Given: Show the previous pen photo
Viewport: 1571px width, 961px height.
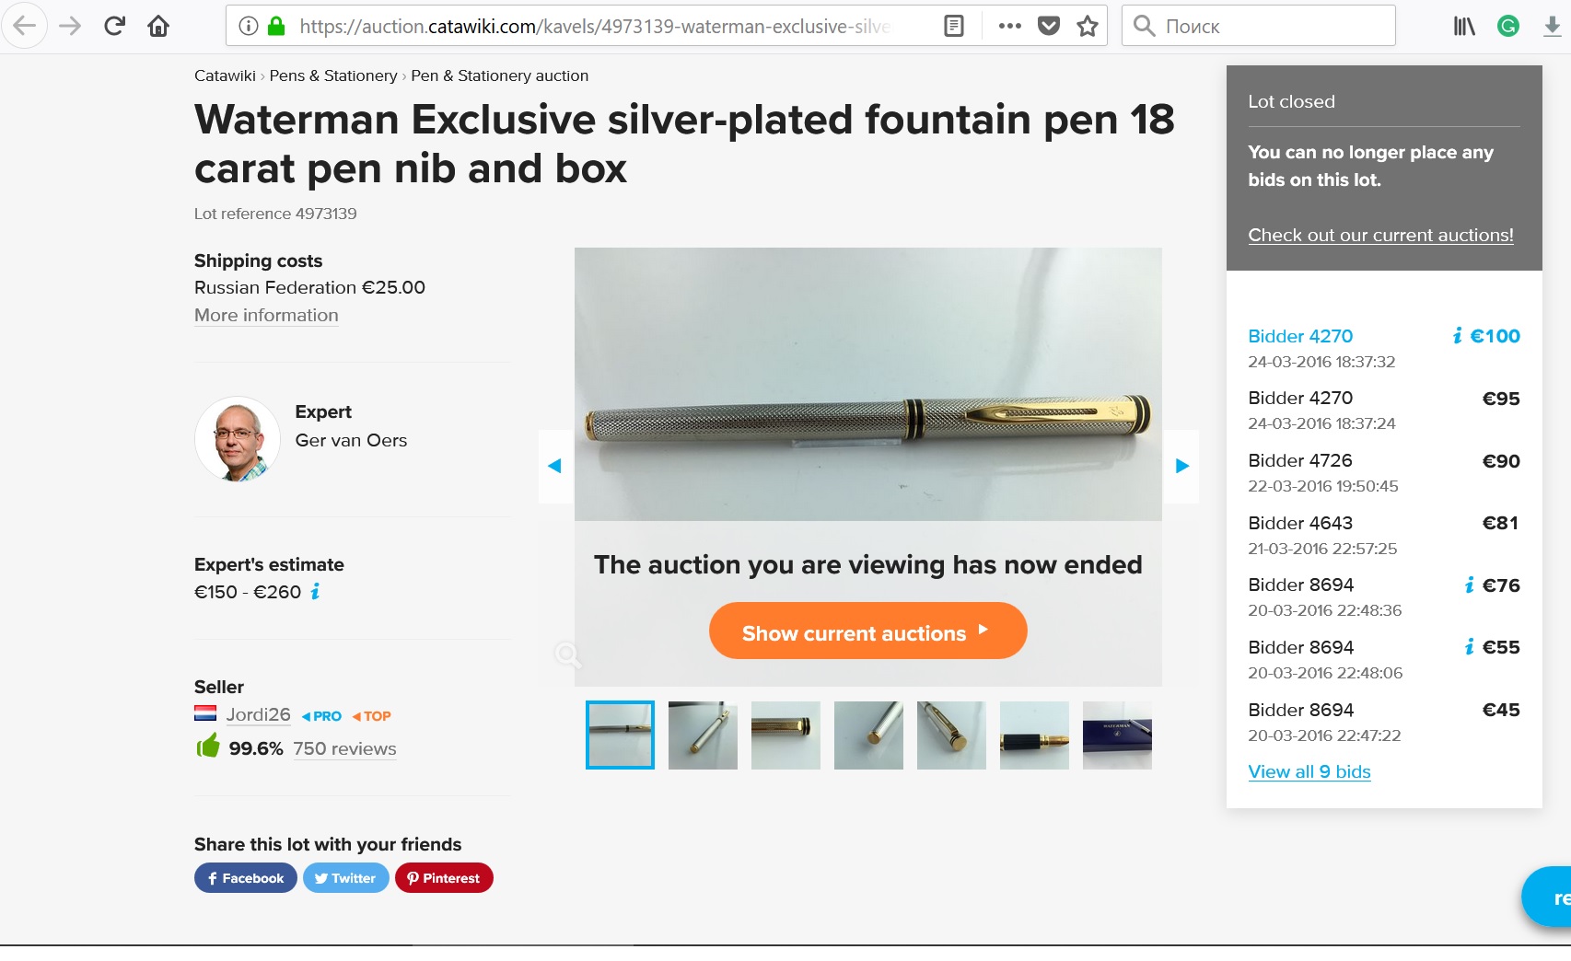Looking at the screenshot, I should 554,466.
